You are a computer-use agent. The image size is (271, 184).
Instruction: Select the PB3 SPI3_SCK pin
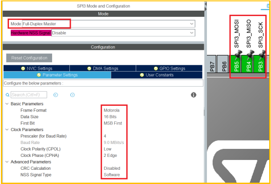[x=262, y=67]
